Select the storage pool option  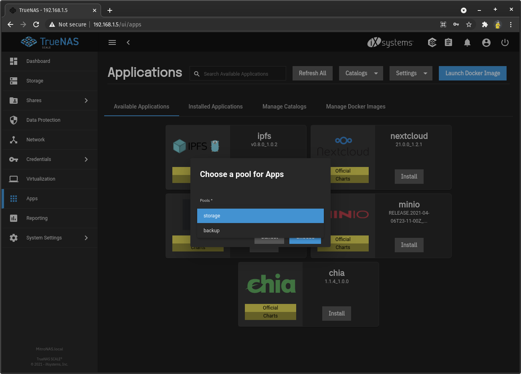(260, 216)
